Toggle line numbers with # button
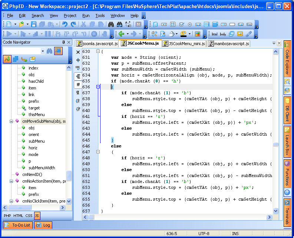294x238 pixels. pyautogui.click(x=78, y=84)
